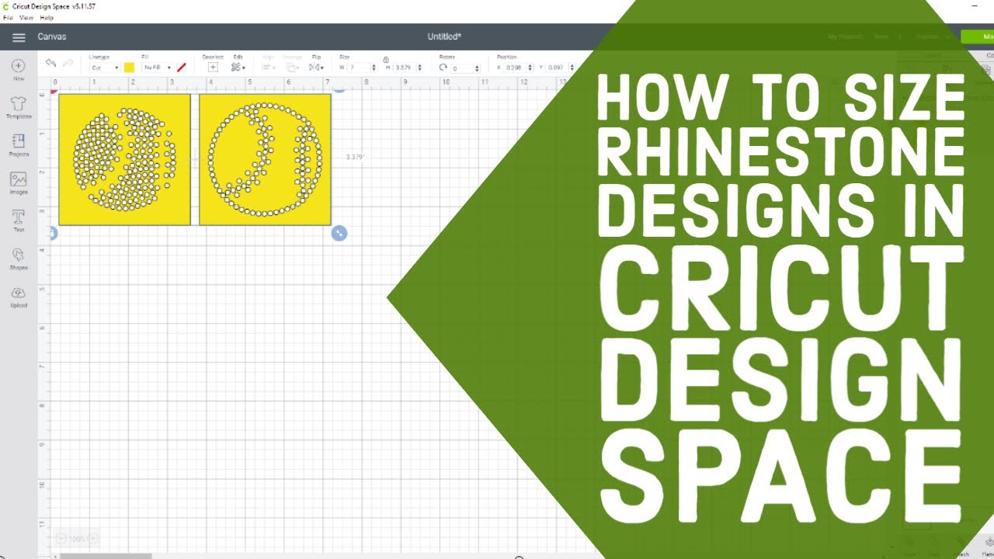Screen dimensions: 994x559
Task: Open the View menu
Action: pyautogui.click(x=26, y=17)
